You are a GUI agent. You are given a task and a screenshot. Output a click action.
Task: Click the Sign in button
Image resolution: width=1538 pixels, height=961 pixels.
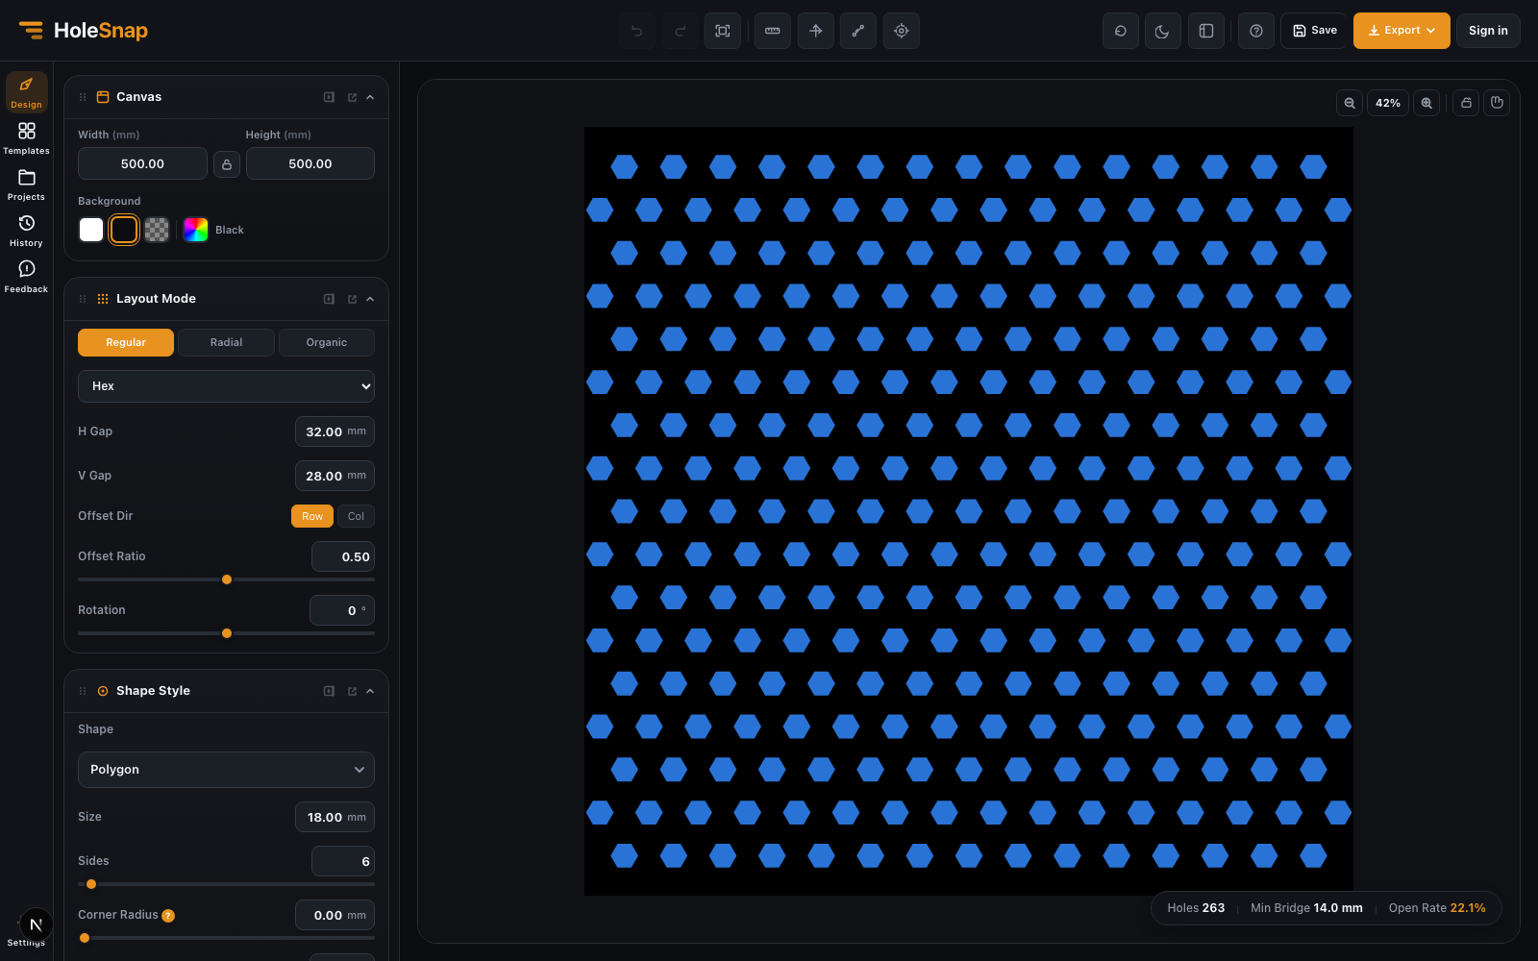pyautogui.click(x=1488, y=31)
